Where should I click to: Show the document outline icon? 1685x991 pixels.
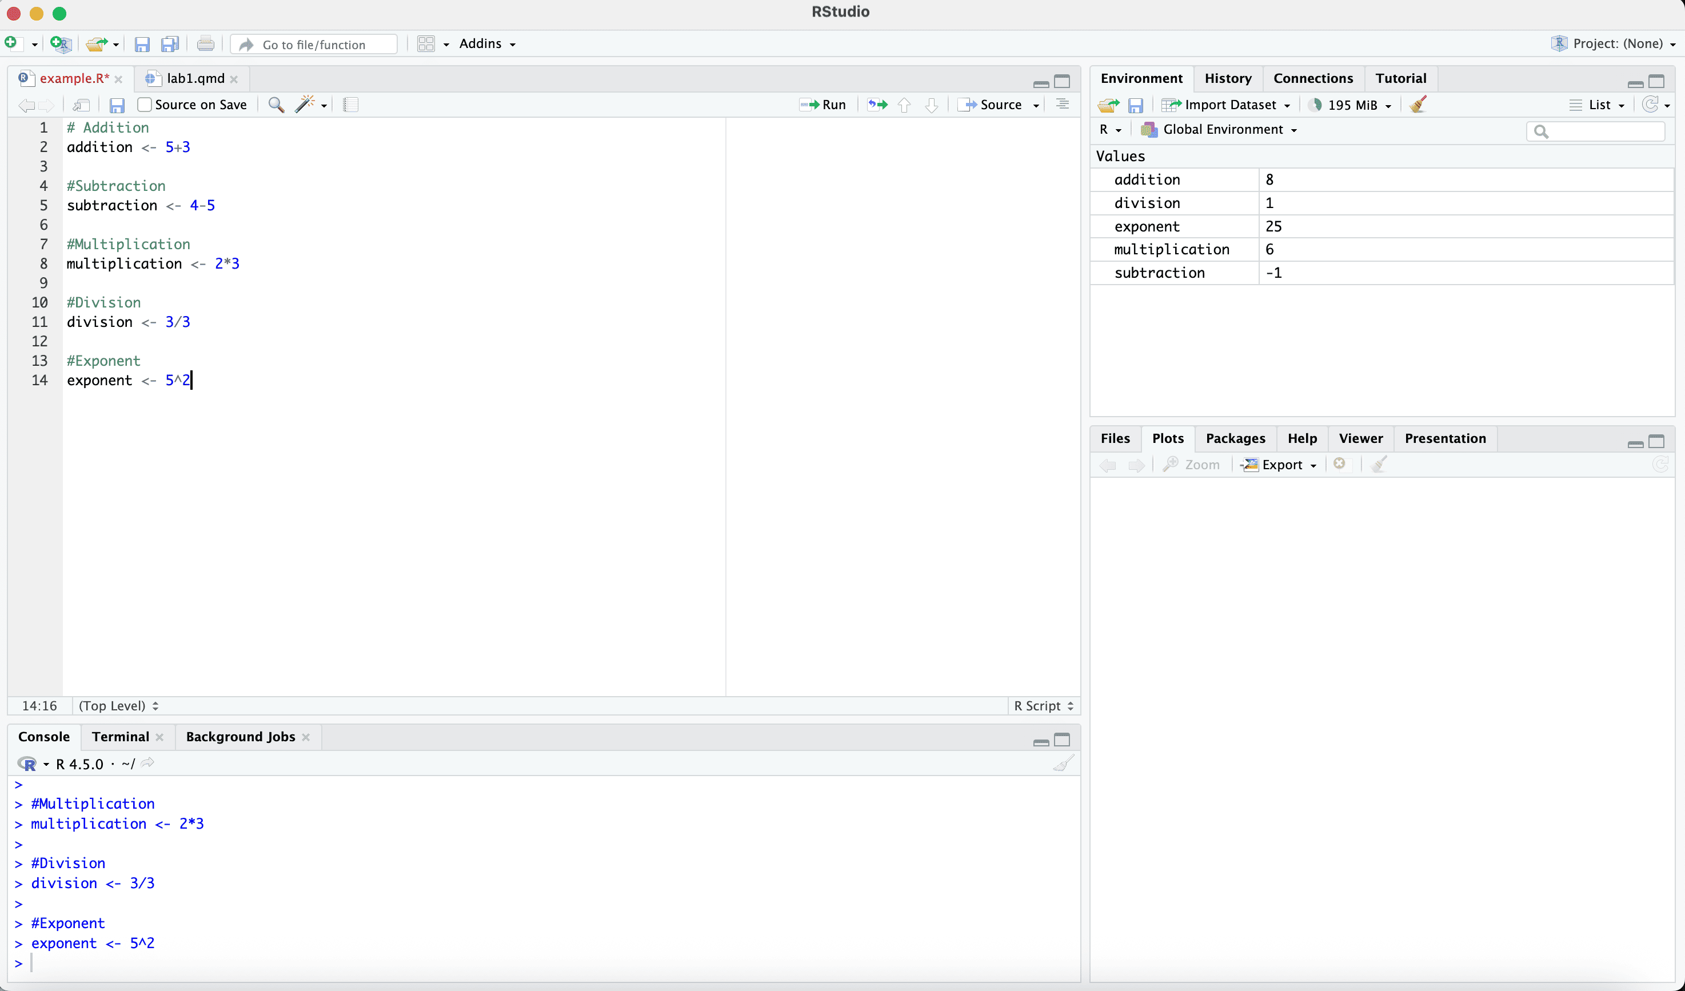1062,105
